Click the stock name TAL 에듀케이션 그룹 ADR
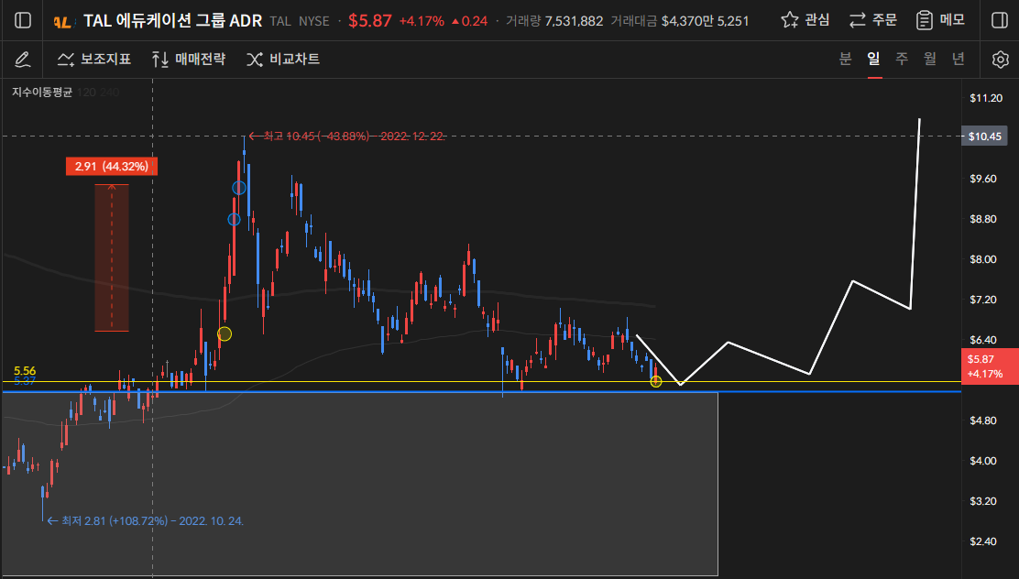This screenshot has height=579, width=1019. point(173,21)
